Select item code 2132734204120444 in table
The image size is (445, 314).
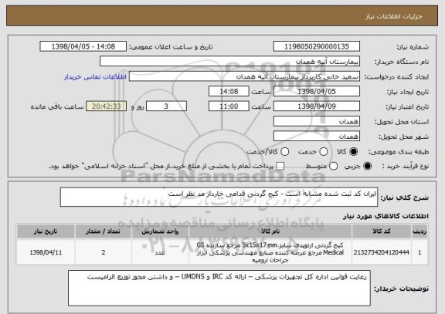click(x=382, y=252)
